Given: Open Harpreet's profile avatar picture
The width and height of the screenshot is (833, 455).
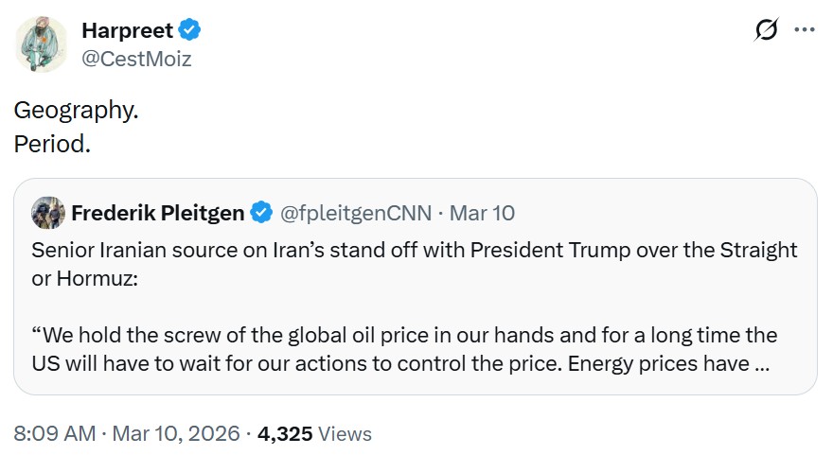Looking at the screenshot, I should click(x=42, y=44).
